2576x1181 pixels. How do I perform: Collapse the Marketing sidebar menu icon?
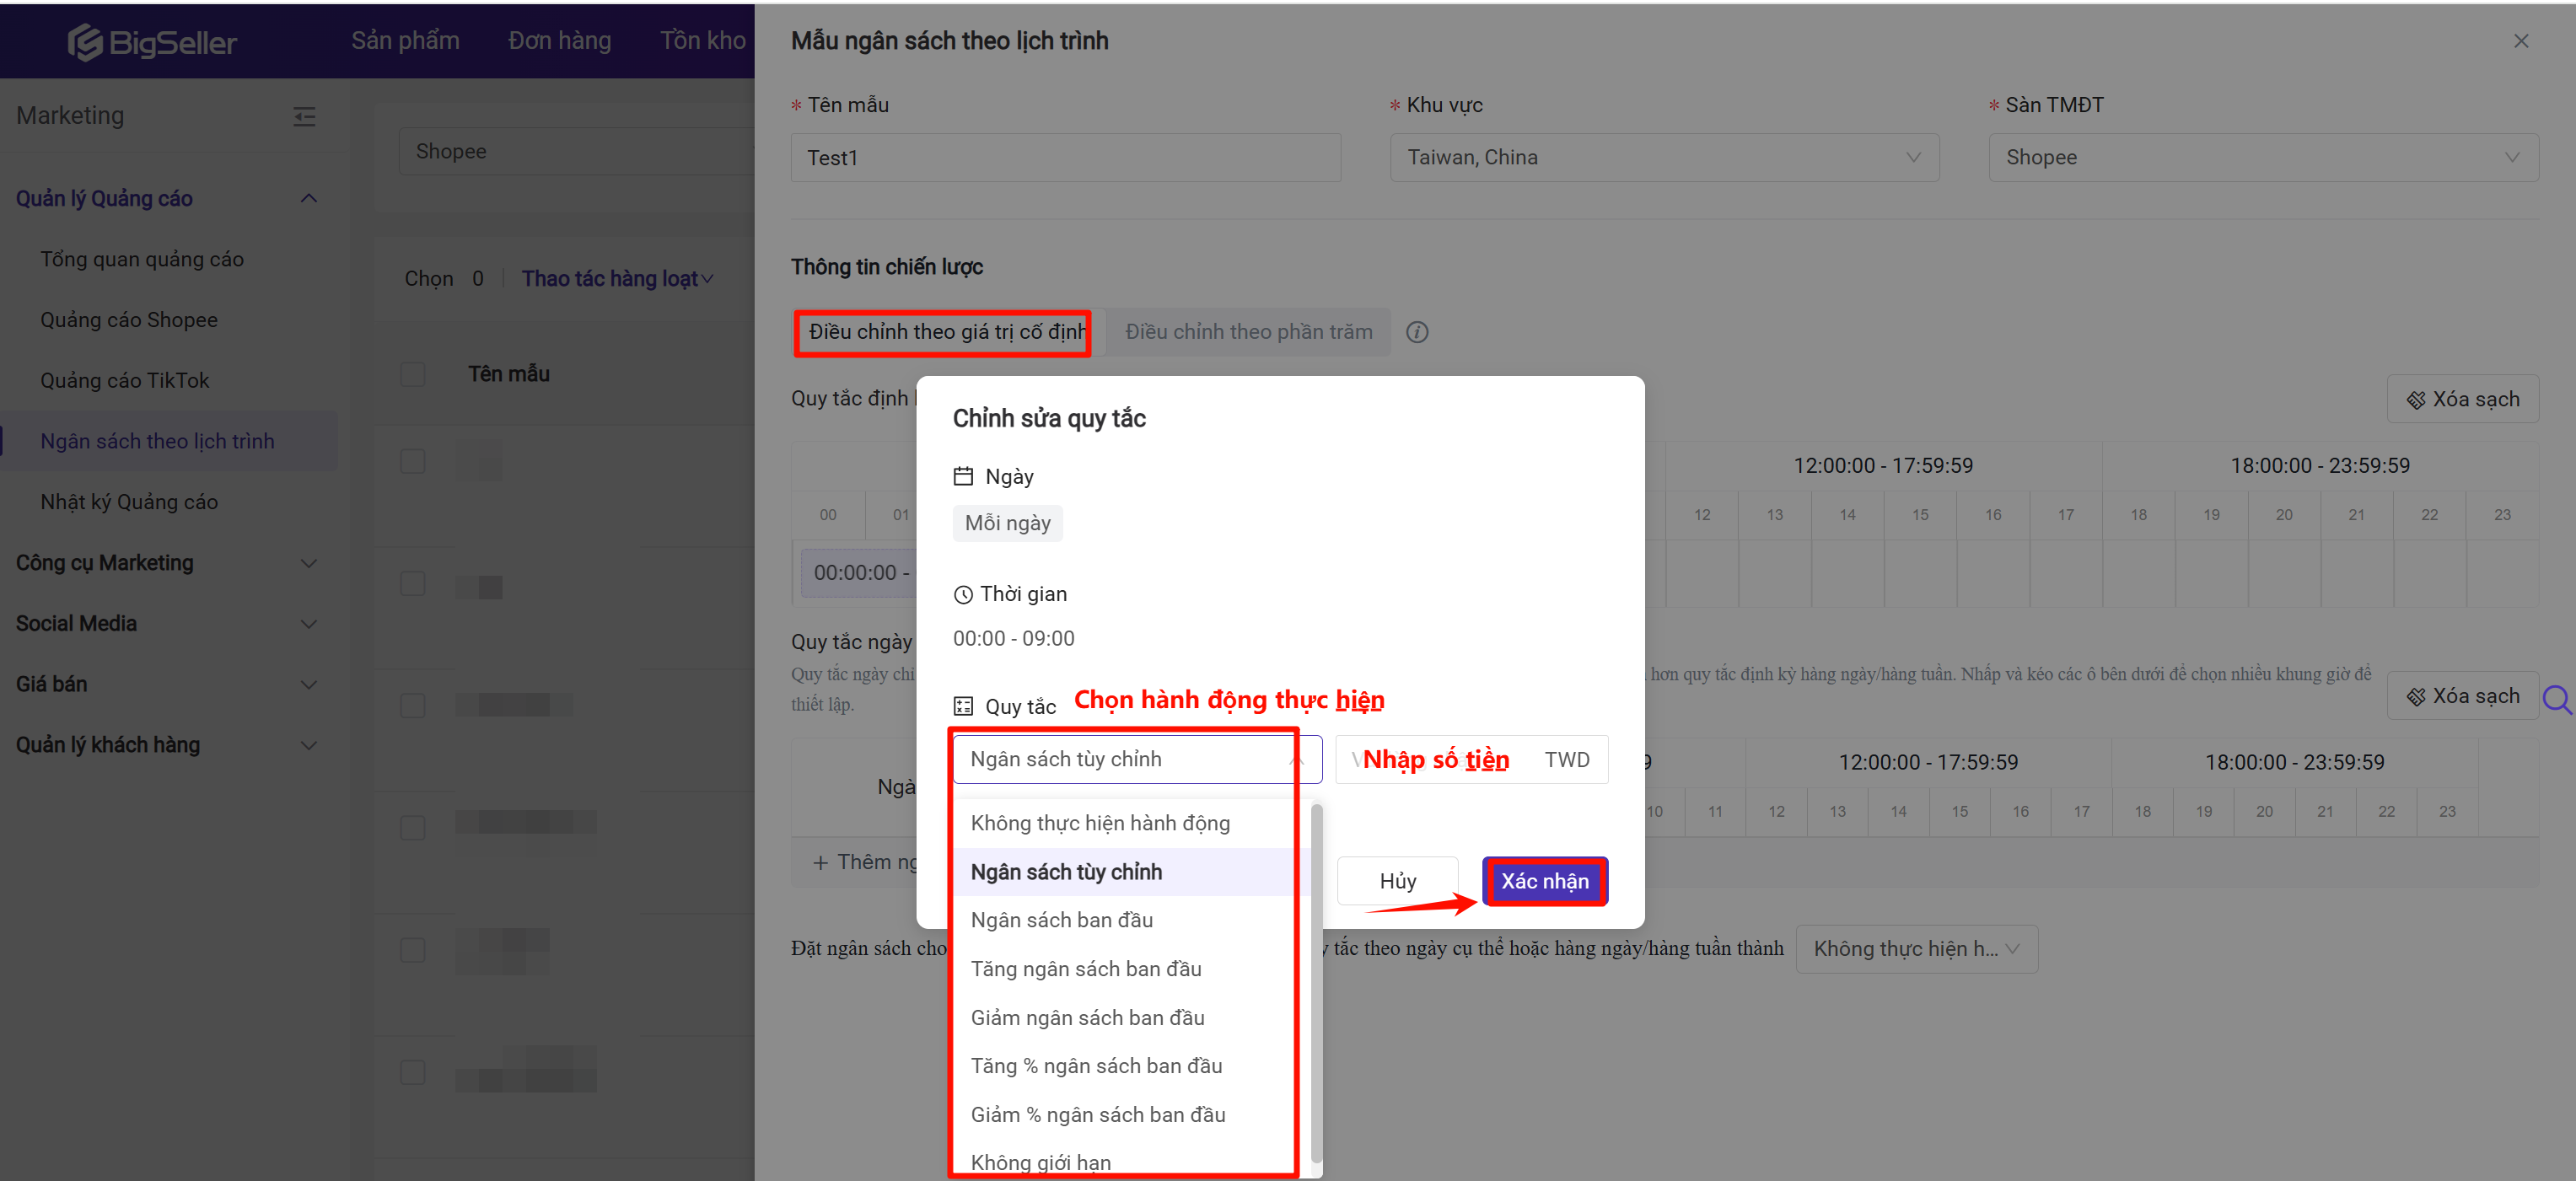pyautogui.click(x=305, y=117)
